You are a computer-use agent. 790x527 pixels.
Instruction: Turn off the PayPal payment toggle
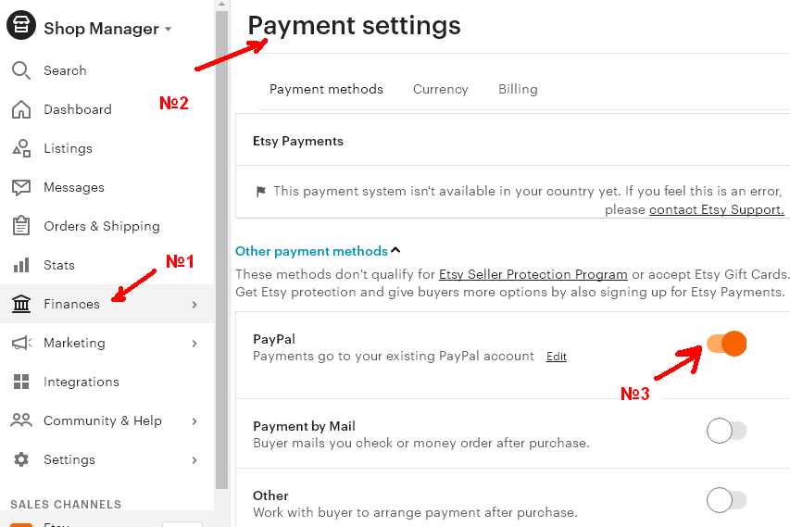[x=726, y=344]
